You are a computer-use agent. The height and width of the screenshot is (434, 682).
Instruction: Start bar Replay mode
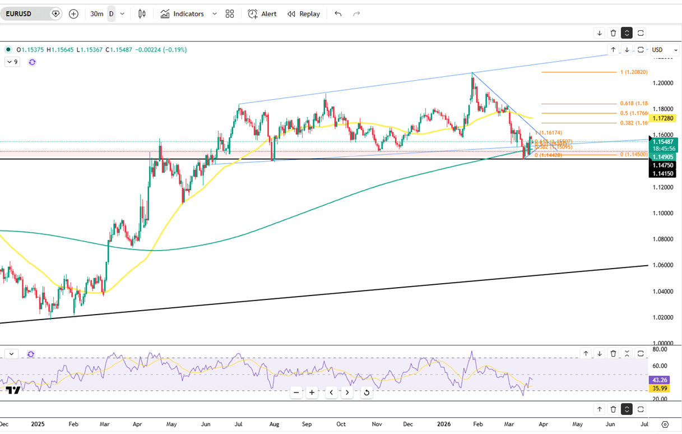(304, 14)
